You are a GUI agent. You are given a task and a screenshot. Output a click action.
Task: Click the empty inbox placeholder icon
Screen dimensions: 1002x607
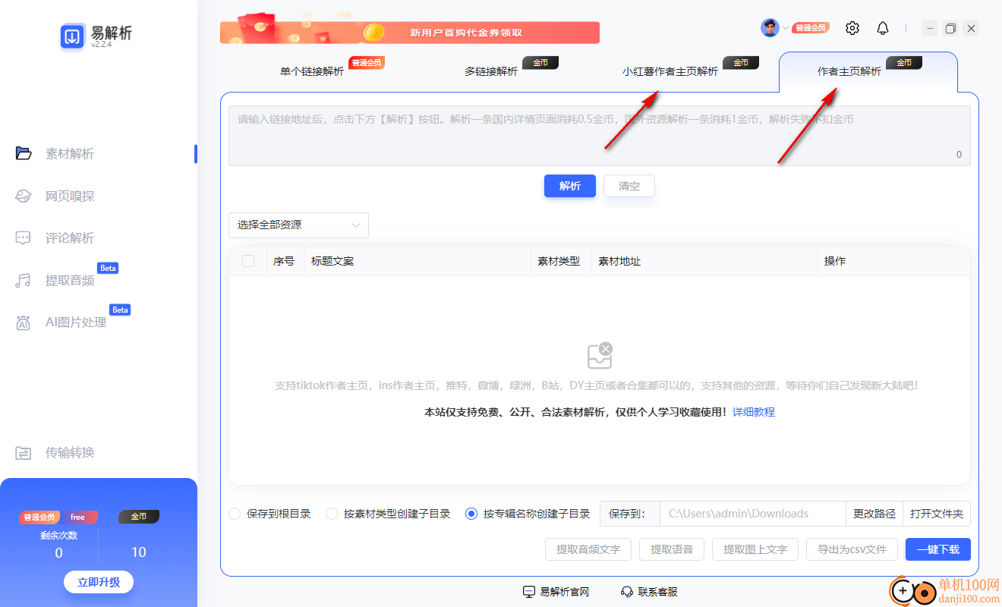(600, 355)
